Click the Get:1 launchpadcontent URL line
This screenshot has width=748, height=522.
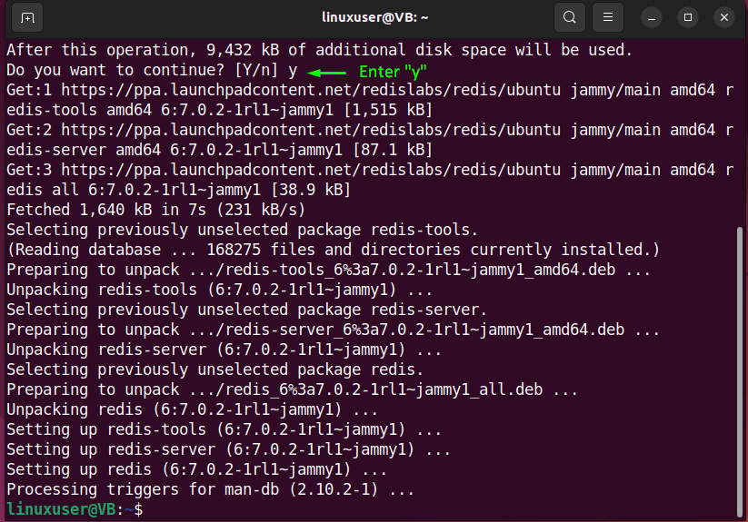coord(370,90)
